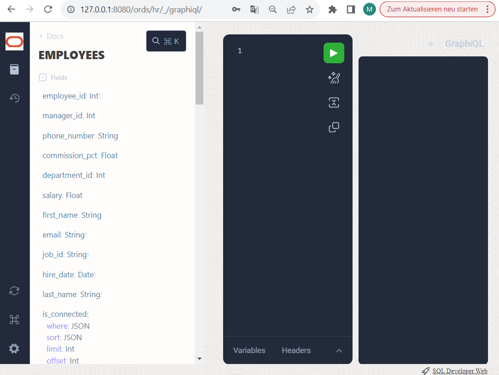
Task: Prettify the query with the brush icon
Action: (x=334, y=78)
